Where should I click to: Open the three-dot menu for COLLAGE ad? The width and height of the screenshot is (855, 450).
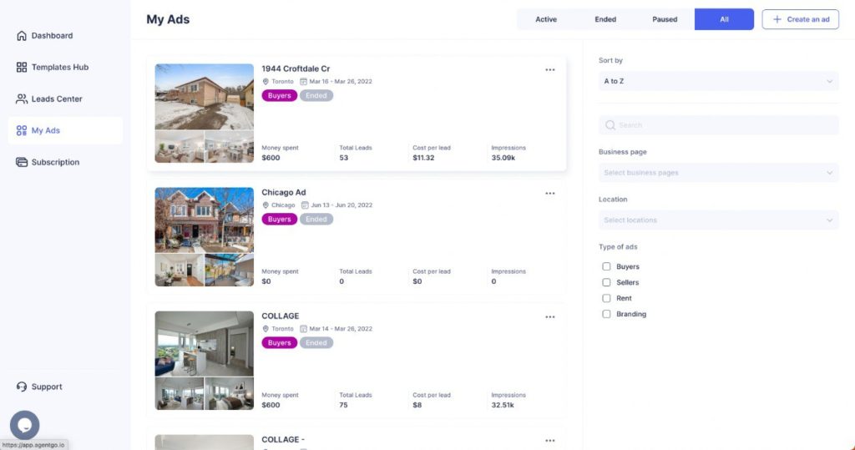click(549, 317)
